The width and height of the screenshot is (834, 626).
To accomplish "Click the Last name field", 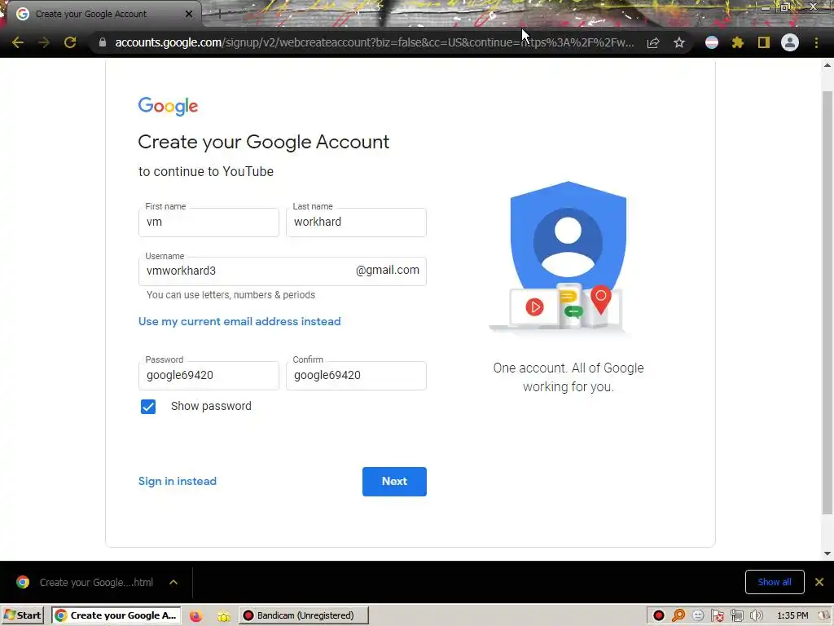I will (356, 223).
